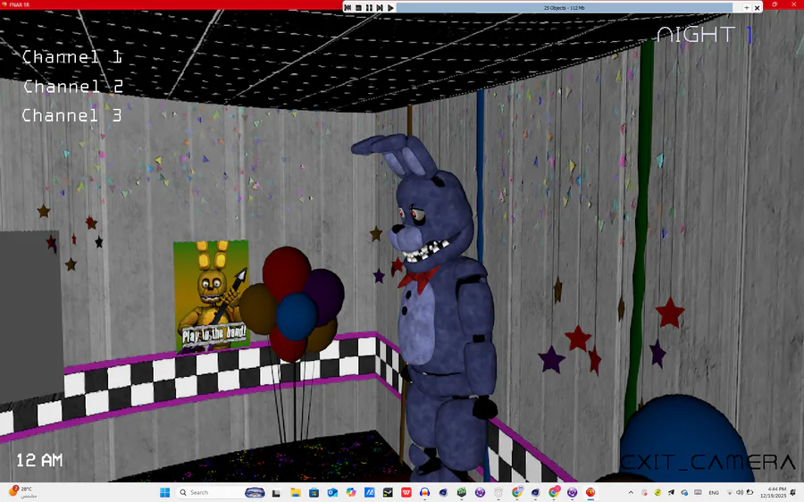Switch to Channel 2 camera
Image resolution: width=804 pixels, height=502 pixels.
click(73, 86)
